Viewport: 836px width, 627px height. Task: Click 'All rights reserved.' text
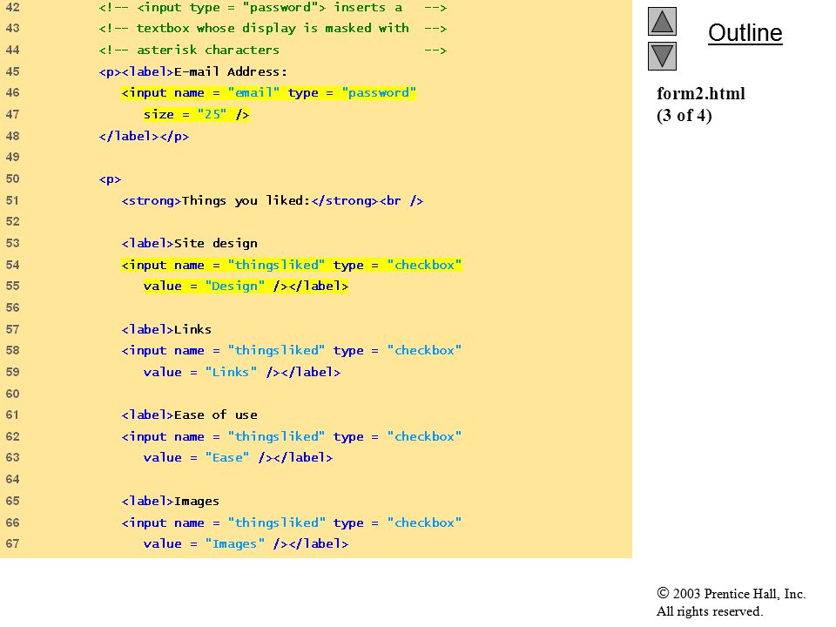tap(709, 611)
